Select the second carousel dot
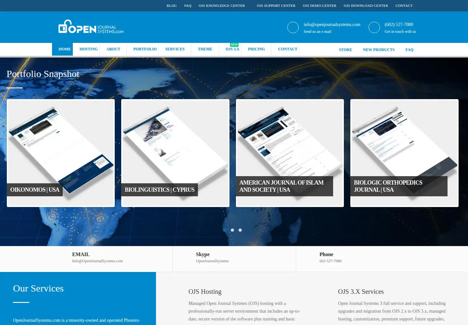Image resolution: width=468 pixels, height=325 pixels. click(232, 230)
